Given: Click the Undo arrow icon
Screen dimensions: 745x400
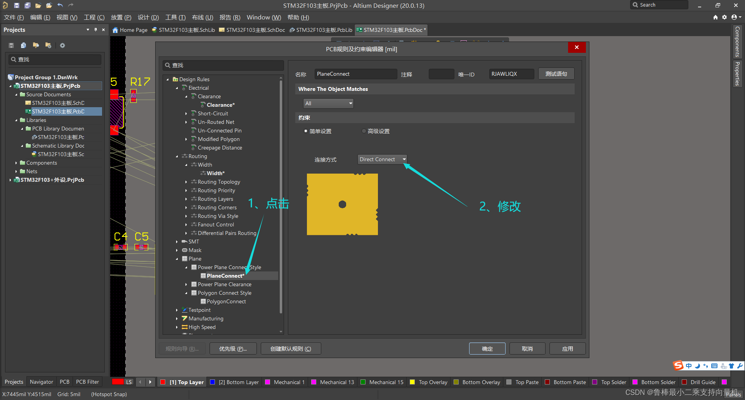Looking at the screenshot, I should [60, 5].
